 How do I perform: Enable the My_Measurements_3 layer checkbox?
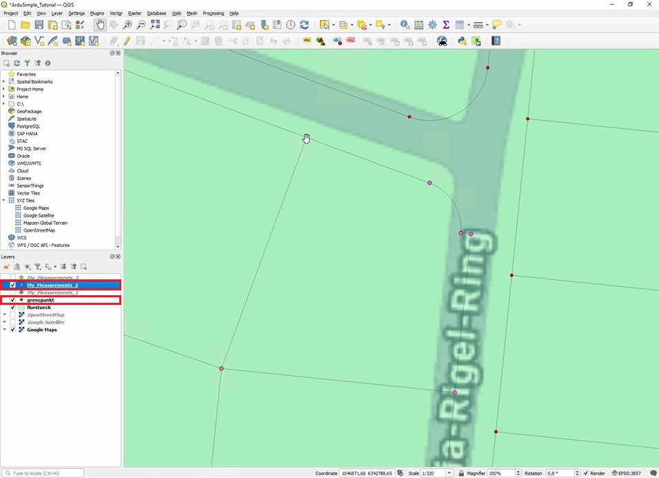point(13,277)
